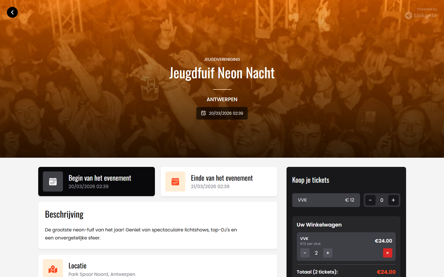Go back using the round arrow button
The image size is (444, 277).
tap(12, 12)
